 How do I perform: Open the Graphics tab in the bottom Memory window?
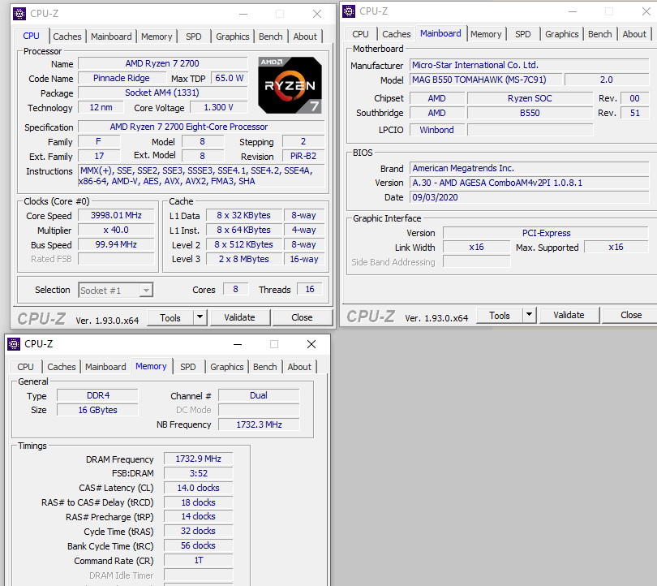(x=226, y=367)
